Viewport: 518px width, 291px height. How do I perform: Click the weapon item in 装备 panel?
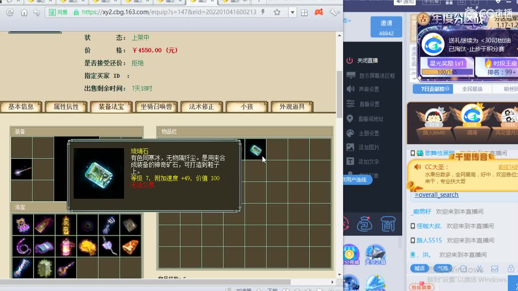point(22,169)
